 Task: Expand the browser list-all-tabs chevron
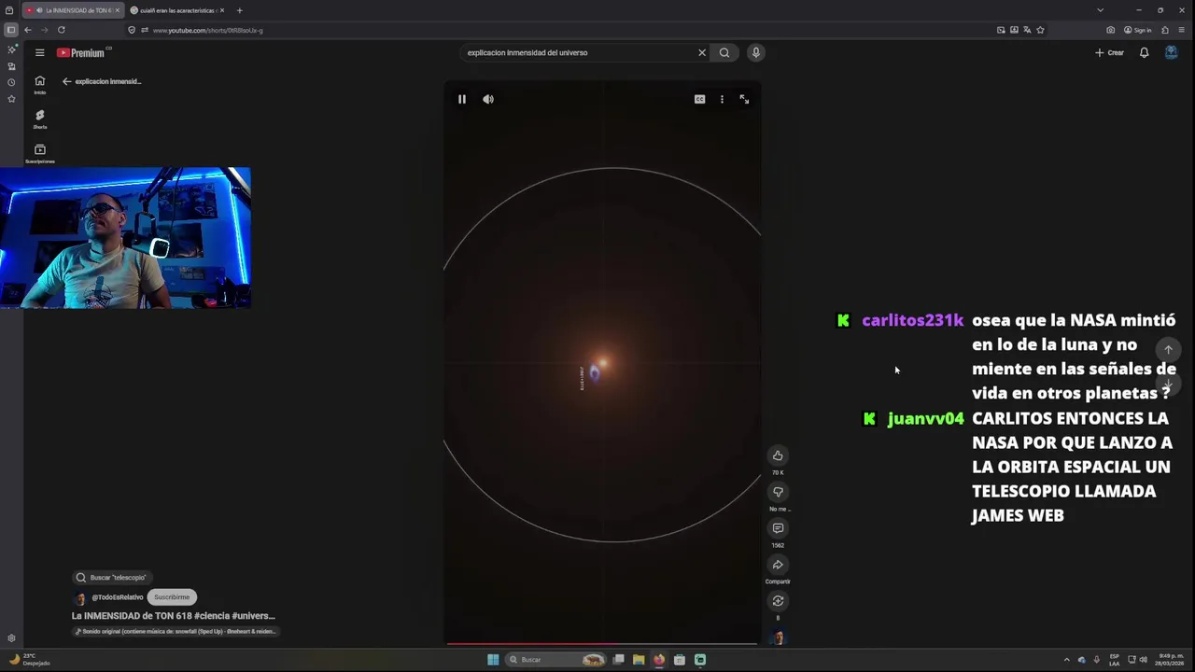(x=1100, y=10)
